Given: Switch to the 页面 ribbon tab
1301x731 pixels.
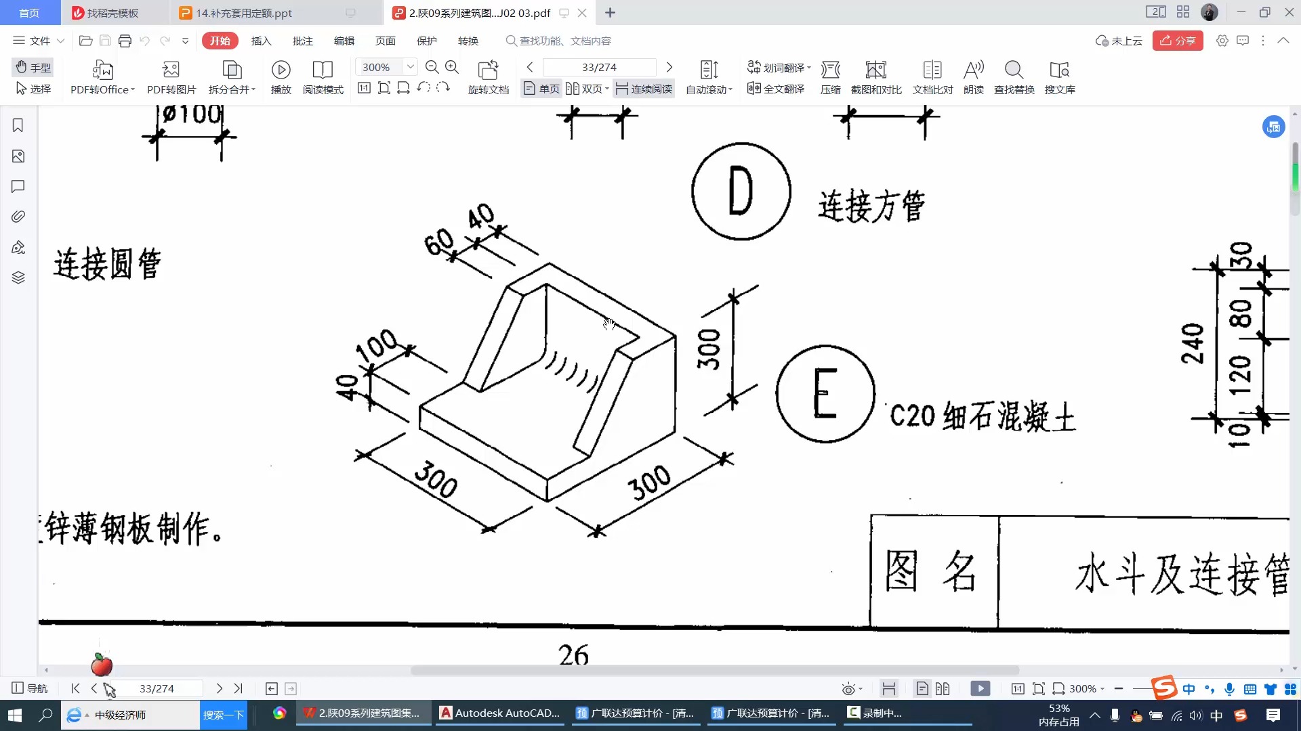Looking at the screenshot, I should 385,41.
